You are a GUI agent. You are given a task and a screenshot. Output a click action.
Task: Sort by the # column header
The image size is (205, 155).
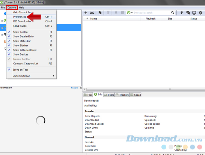[87, 19]
